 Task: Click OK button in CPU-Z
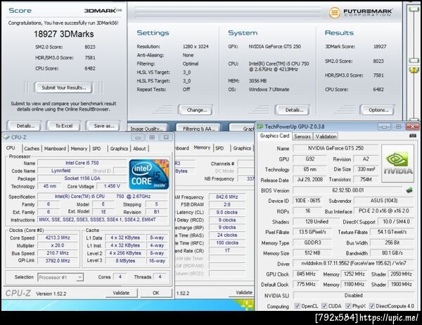tap(156, 293)
